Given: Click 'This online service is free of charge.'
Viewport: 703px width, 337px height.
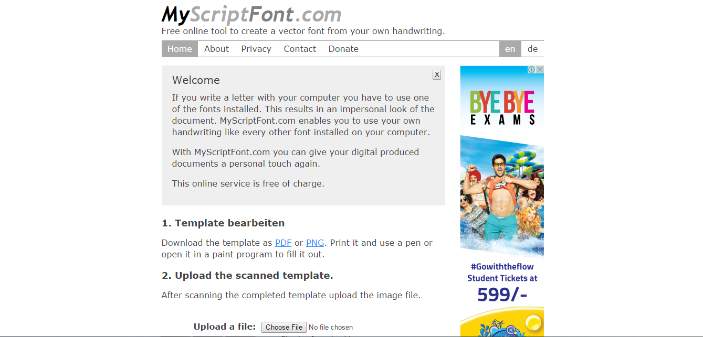Looking at the screenshot, I should pos(248,183).
